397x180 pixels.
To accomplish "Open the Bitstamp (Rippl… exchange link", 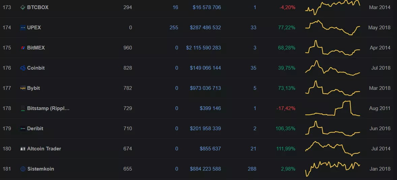I will tap(48, 108).
